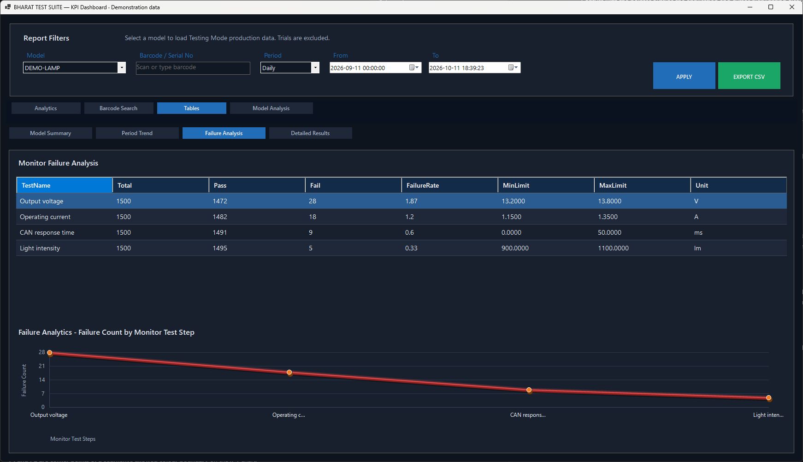Screen dimensions: 803x462
Task: Expand the Model dropdown arrow
Action: click(122, 68)
